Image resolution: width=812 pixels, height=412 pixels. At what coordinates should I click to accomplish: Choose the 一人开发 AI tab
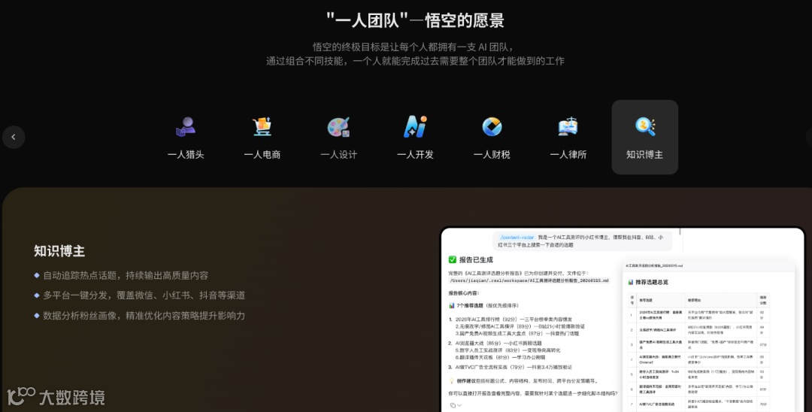[415, 137]
